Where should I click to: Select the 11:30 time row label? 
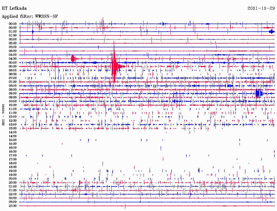point(13,113)
